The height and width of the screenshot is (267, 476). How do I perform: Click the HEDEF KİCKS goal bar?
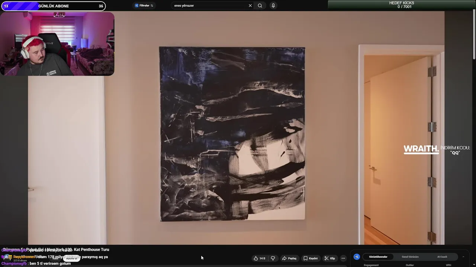click(x=402, y=5)
